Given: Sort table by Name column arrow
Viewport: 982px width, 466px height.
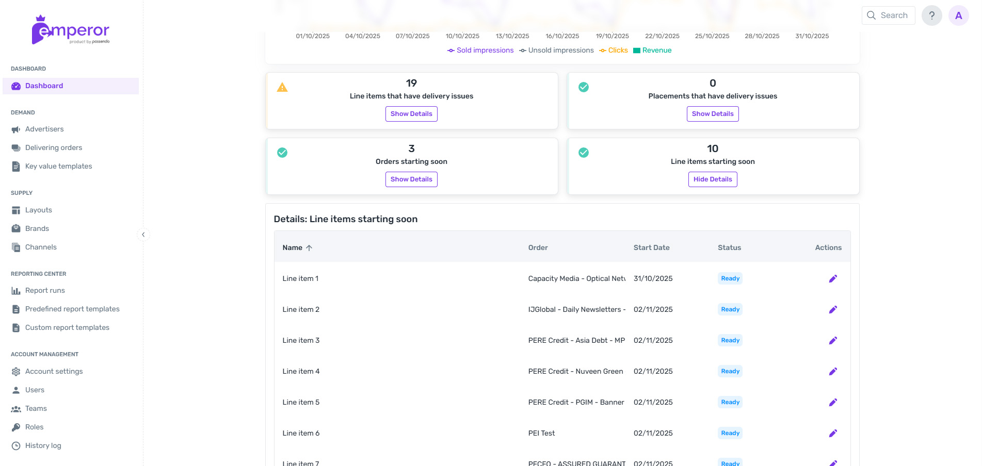Looking at the screenshot, I should 309,248.
